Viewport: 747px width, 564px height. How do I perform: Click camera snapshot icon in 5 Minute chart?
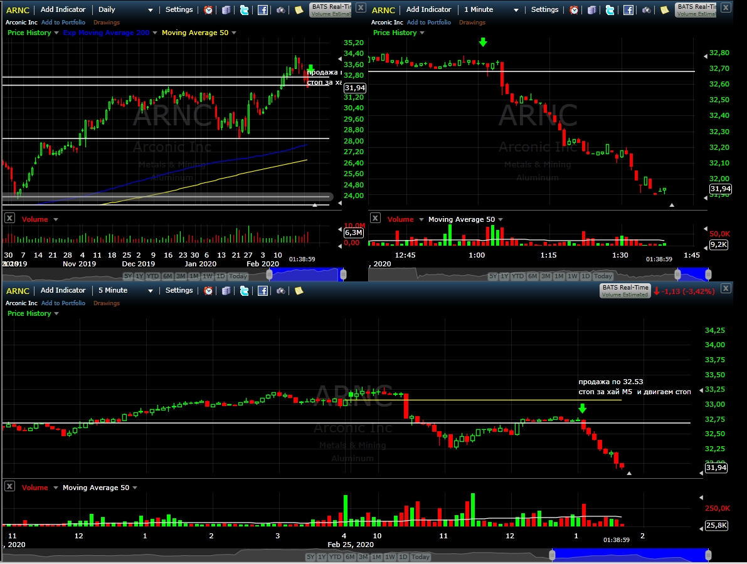(280, 291)
